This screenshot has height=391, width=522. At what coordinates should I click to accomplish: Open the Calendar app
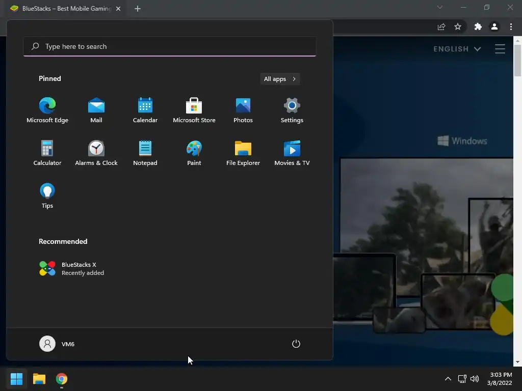[145, 110]
